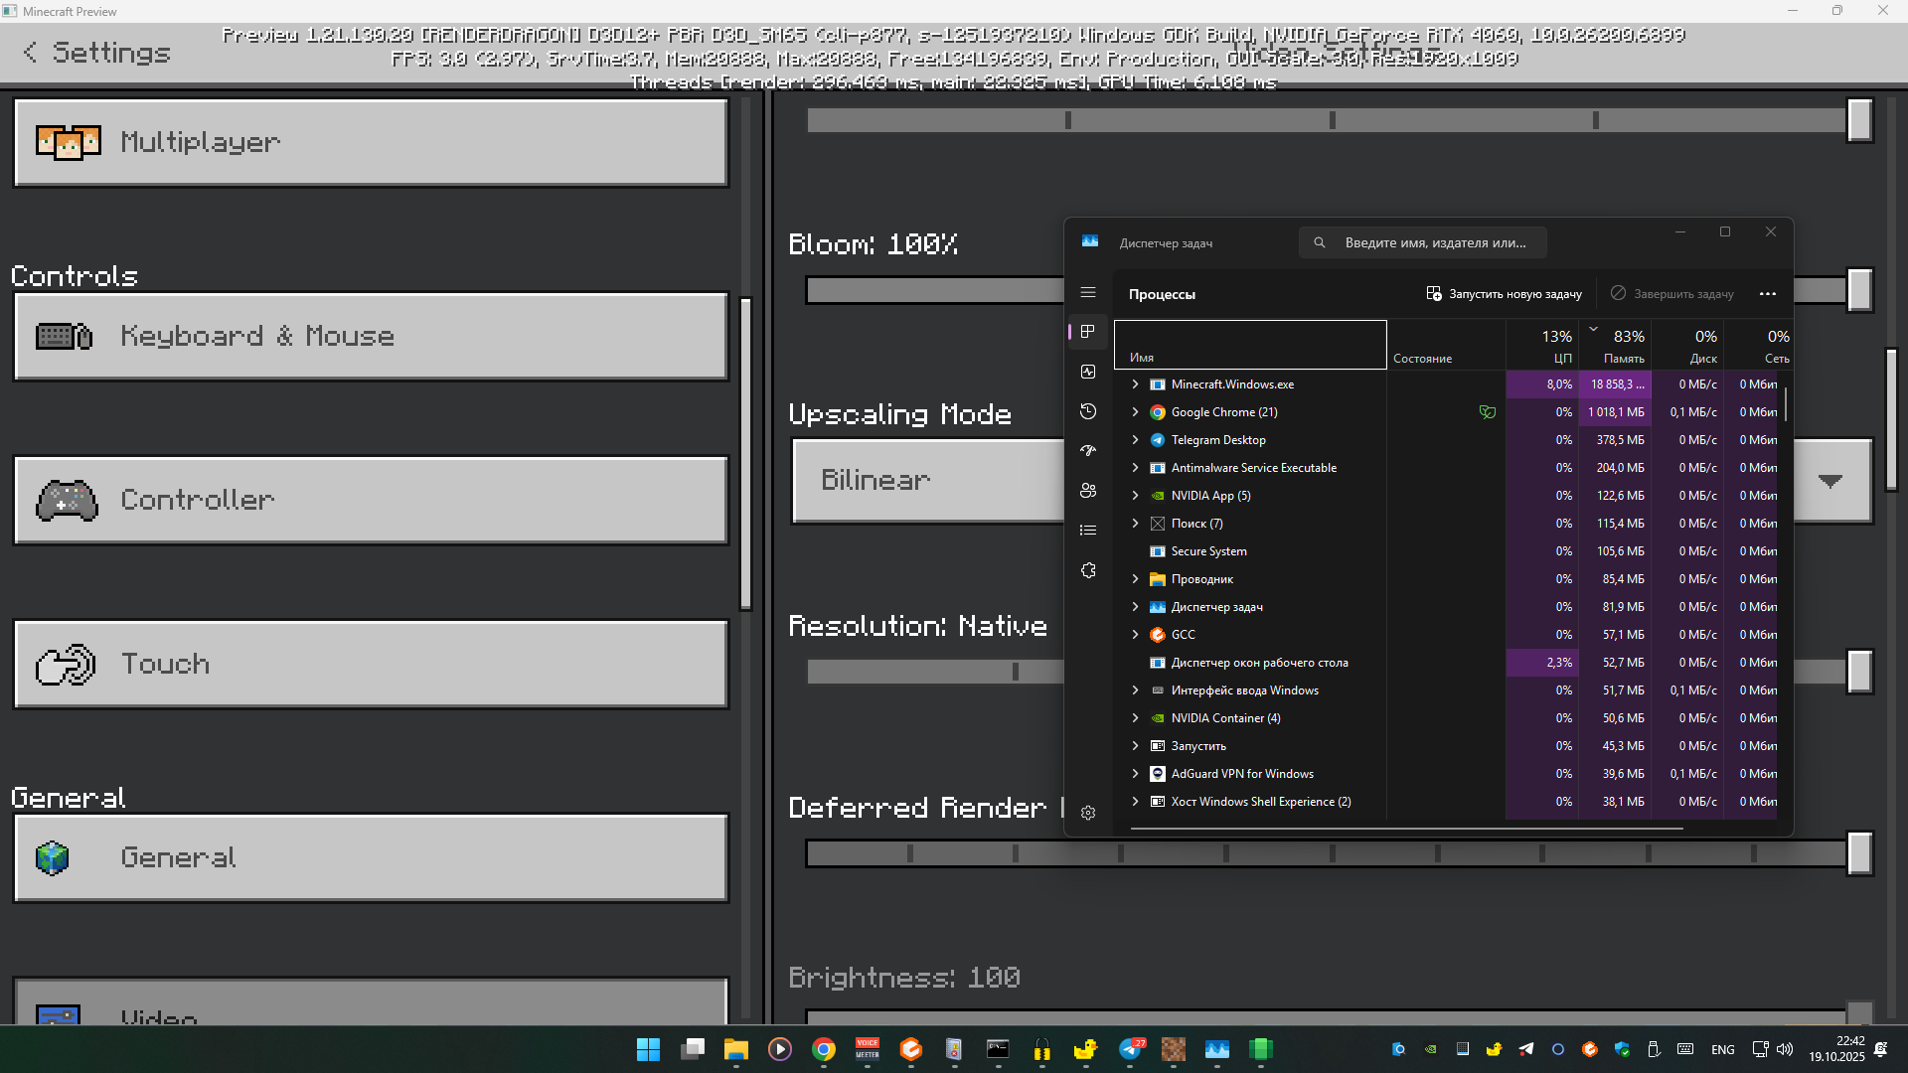
Task: Expand NVIDIA App (5) process group
Action: click(x=1135, y=495)
